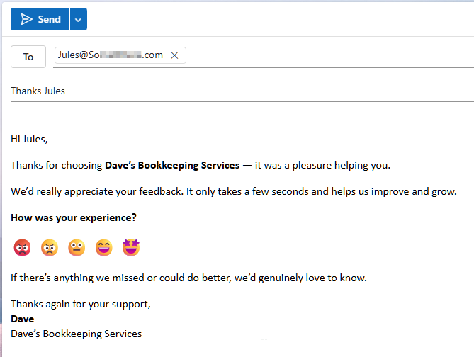The image size is (474, 357).
Task: Remove the Jules recipient with X
Action: click(x=174, y=55)
